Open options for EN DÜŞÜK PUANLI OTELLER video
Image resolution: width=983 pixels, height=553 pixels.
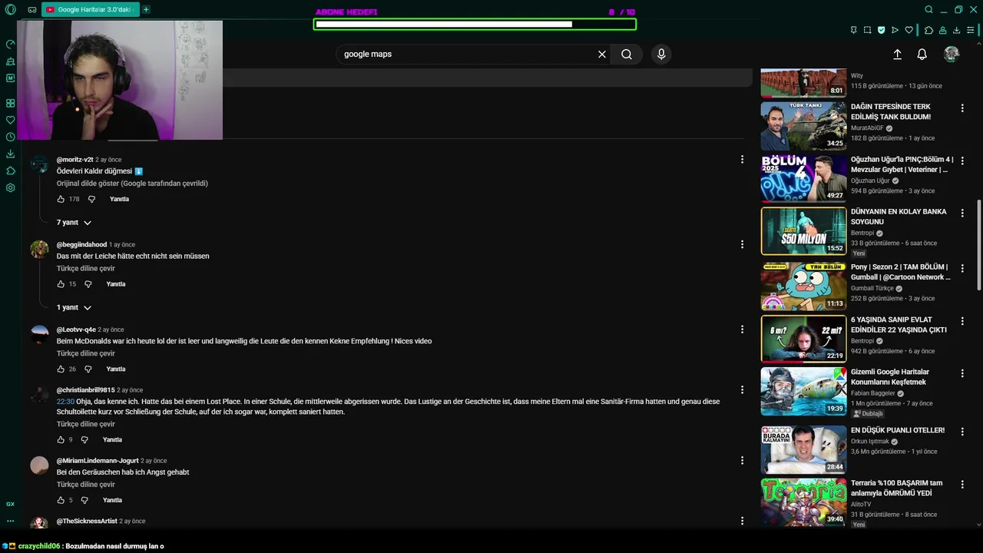(x=962, y=432)
